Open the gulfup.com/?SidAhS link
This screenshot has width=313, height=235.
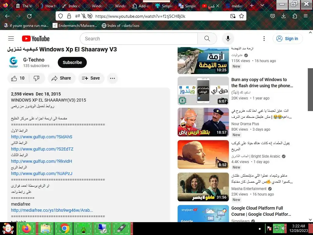tap(42, 137)
